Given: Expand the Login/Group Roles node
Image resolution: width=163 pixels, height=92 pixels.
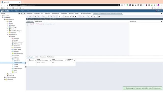Looking at the screenshot, I should pyautogui.click(x=4, y=78).
